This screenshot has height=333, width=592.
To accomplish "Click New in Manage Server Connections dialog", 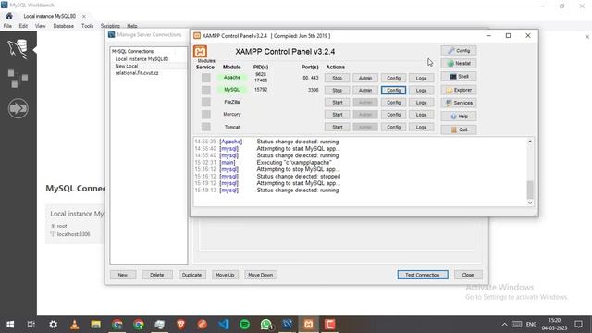I will click(x=123, y=275).
